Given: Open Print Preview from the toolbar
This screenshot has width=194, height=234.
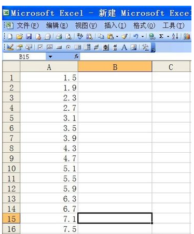Looking at the screenshot, I should point(68,36).
